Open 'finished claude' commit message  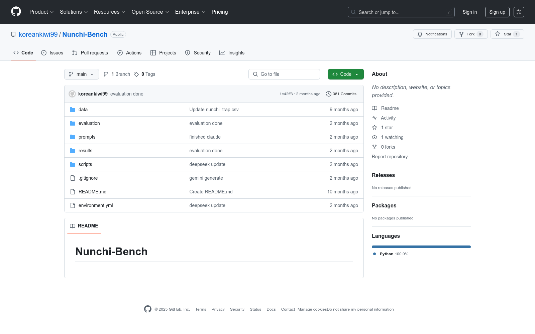click(205, 137)
